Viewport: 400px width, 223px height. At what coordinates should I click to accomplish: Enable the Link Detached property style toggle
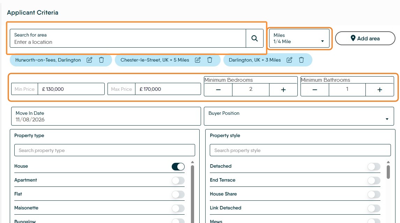point(374,208)
